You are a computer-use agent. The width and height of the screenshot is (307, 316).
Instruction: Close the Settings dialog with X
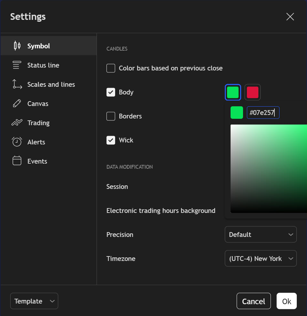290,17
